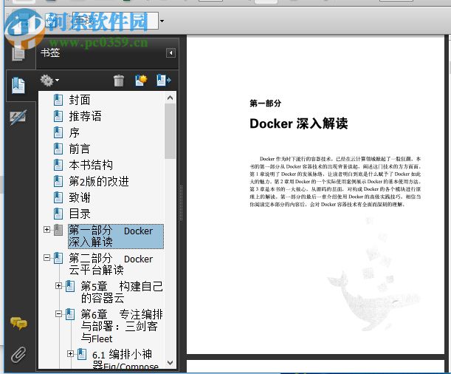The height and width of the screenshot is (374, 451).
Task: Open bookmark 第5章 构建自己的容器云
Action: click(122, 292)
